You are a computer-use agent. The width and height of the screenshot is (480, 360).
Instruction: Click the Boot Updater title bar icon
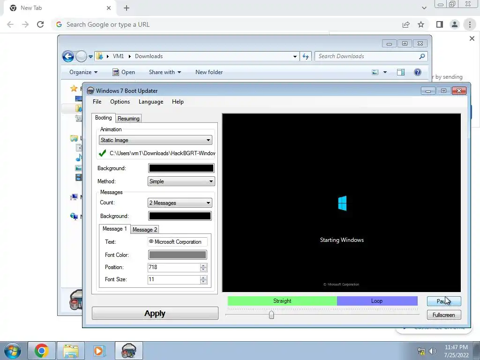coord(90,90)
